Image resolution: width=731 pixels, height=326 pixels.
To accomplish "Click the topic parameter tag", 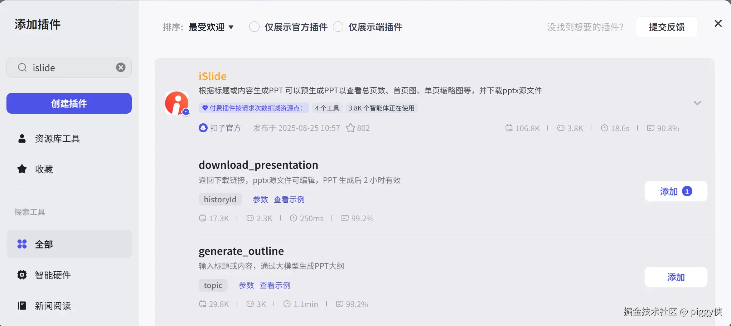I will [x=213, y=285].
